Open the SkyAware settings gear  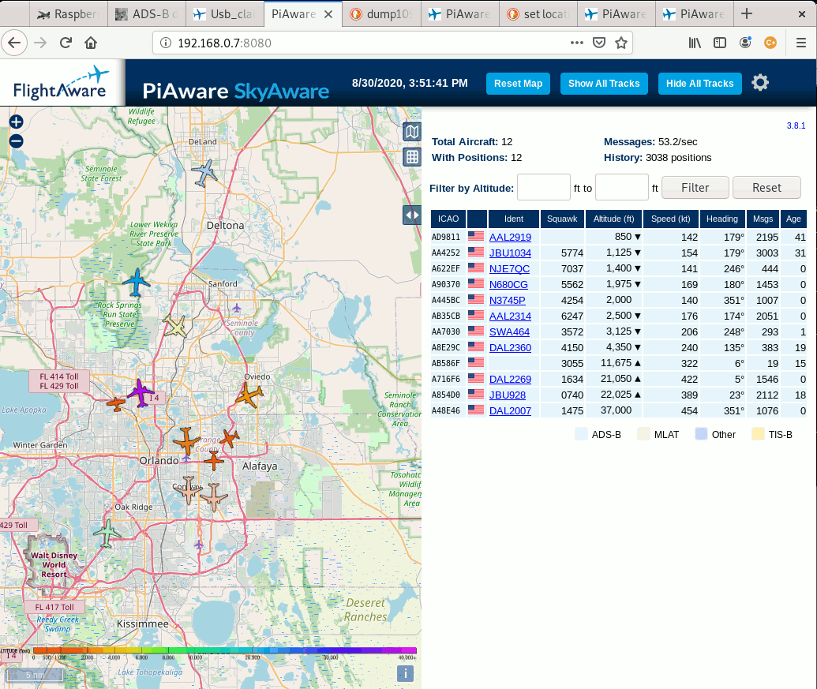pos(760,83)
